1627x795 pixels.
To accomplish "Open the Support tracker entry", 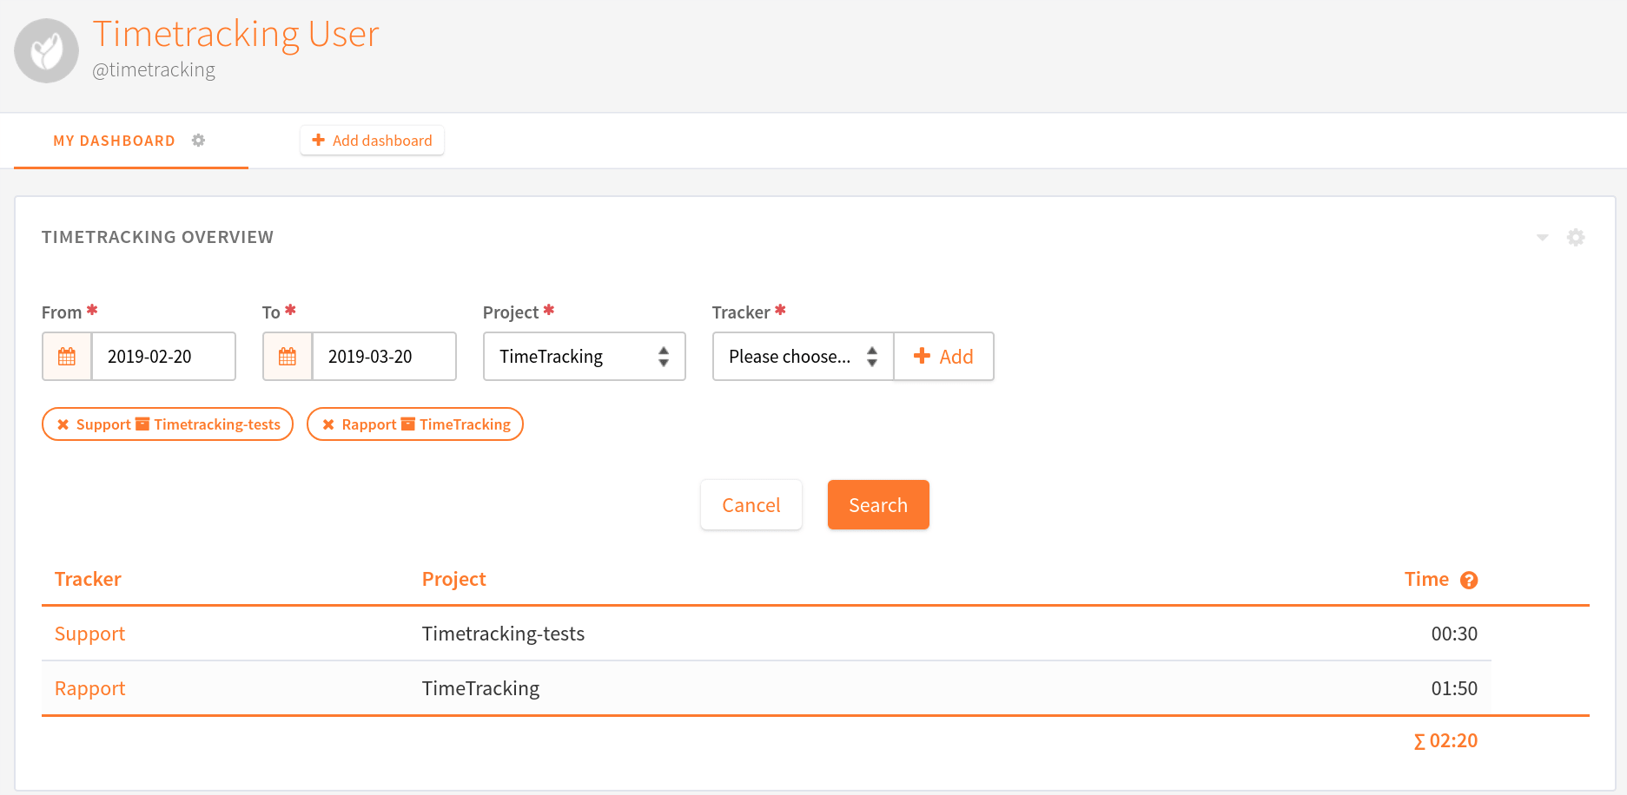I will click(x=89, y=634).
